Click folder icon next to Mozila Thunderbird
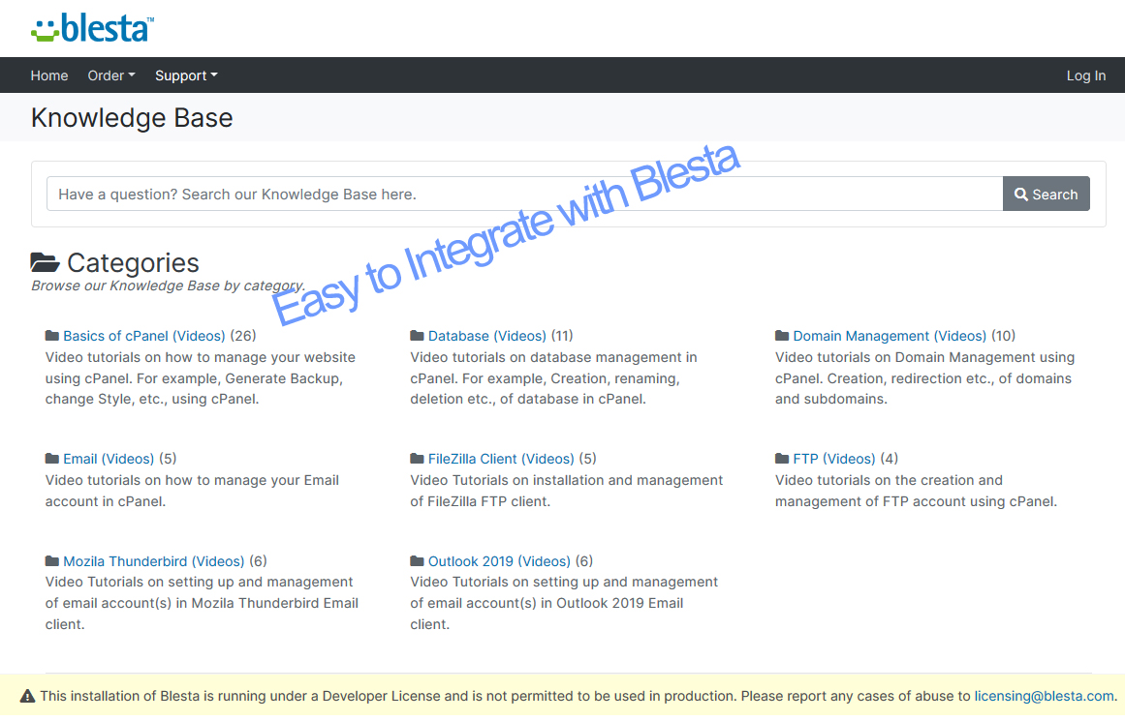Viewport: 1125px width, 721px height. point(51,560)
